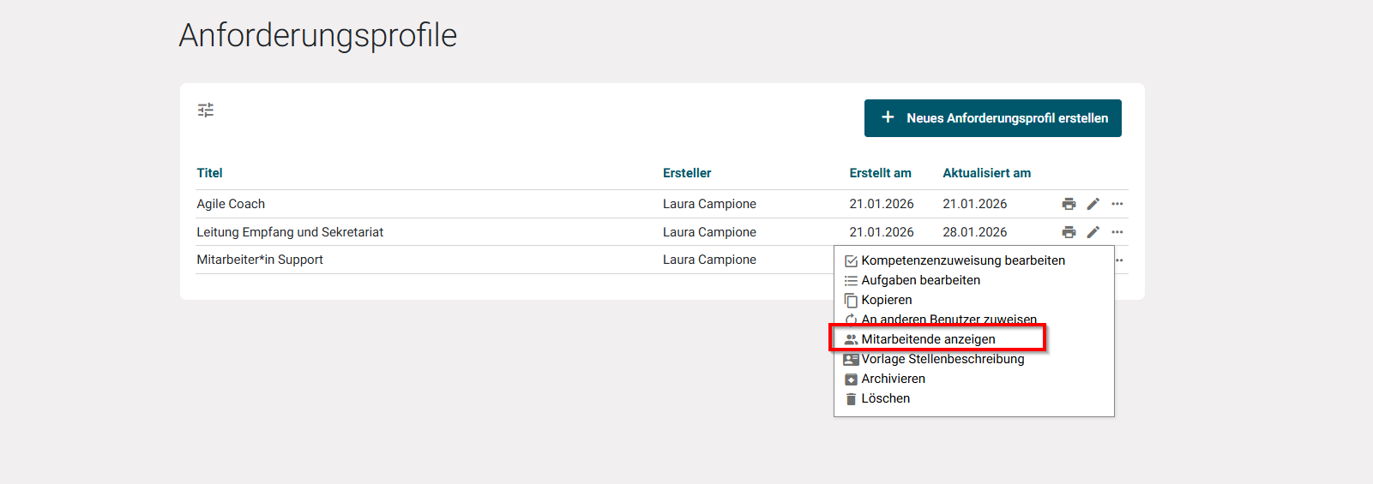Open the Mitarbeiter*in Support row
1373x484 pixels.
[x=260, y=260]
